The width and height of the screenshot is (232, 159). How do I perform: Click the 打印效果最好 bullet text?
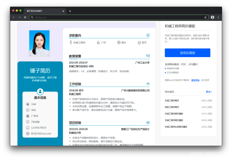click(173, 73)
